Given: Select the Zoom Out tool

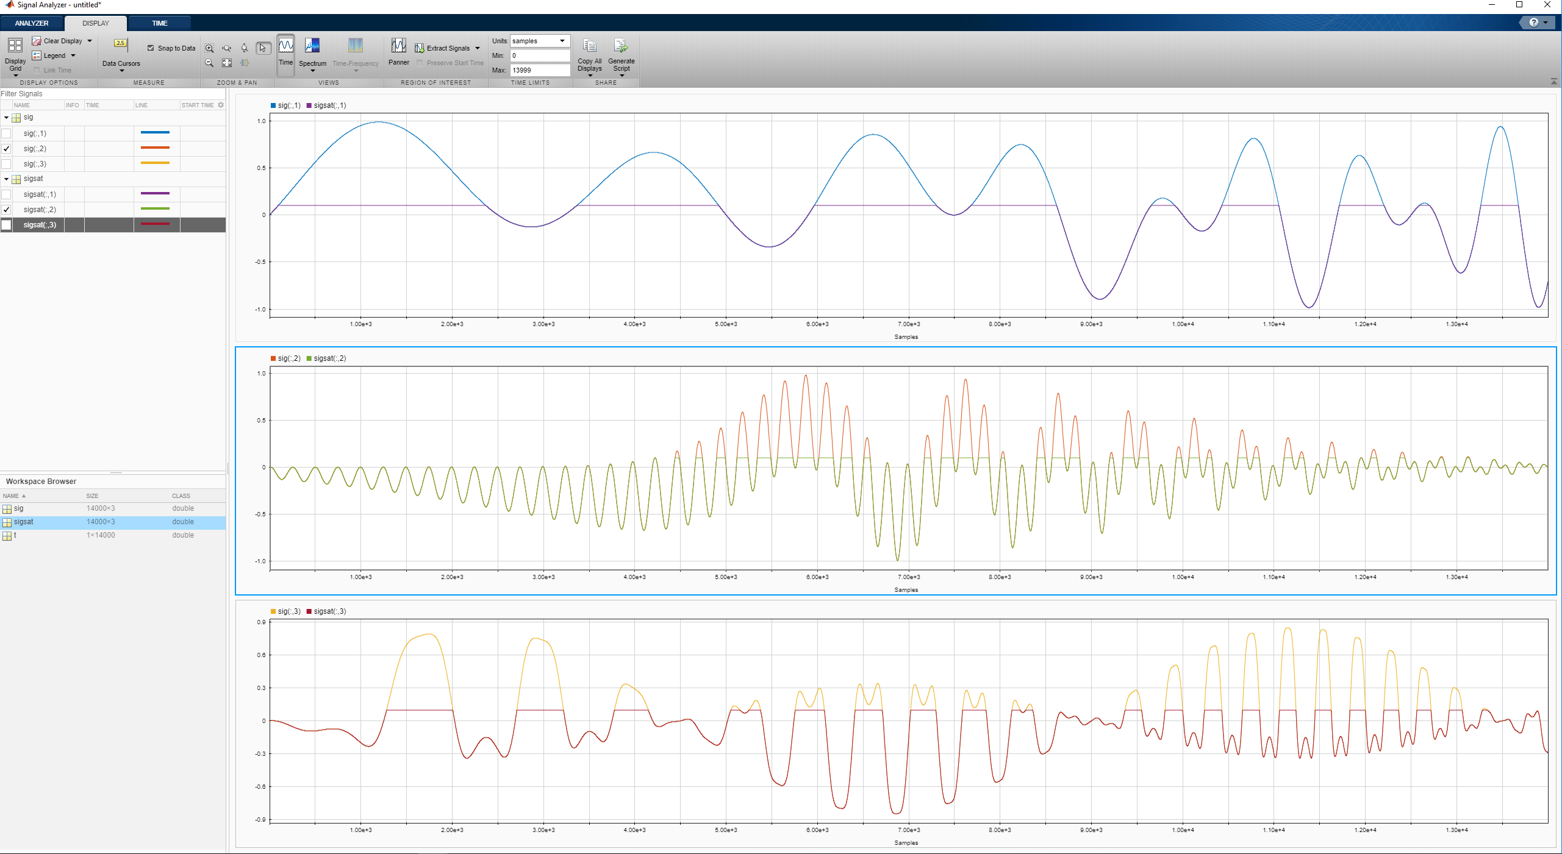Looking at the screenshot, I should (209, 63).
